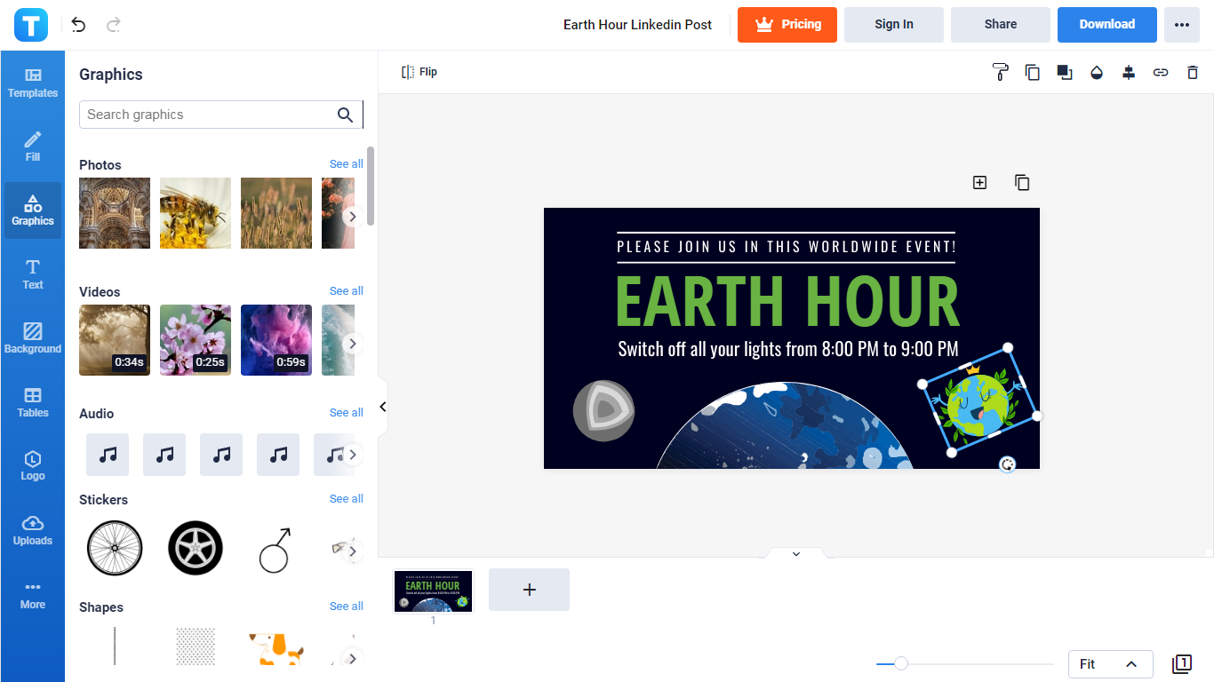Delete the selected element with trash icon
The height and width of the screenshot is (682, 1214).
pyautogui.click(x=1192, y=73)
